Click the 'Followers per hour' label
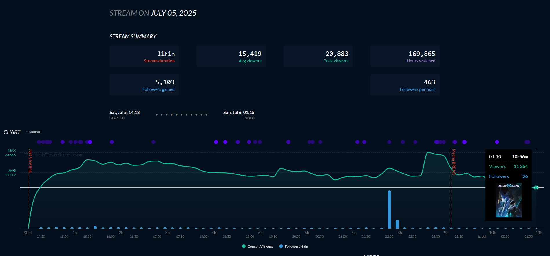The width and height of the screenshot is (550, 256). click(417, 89)
